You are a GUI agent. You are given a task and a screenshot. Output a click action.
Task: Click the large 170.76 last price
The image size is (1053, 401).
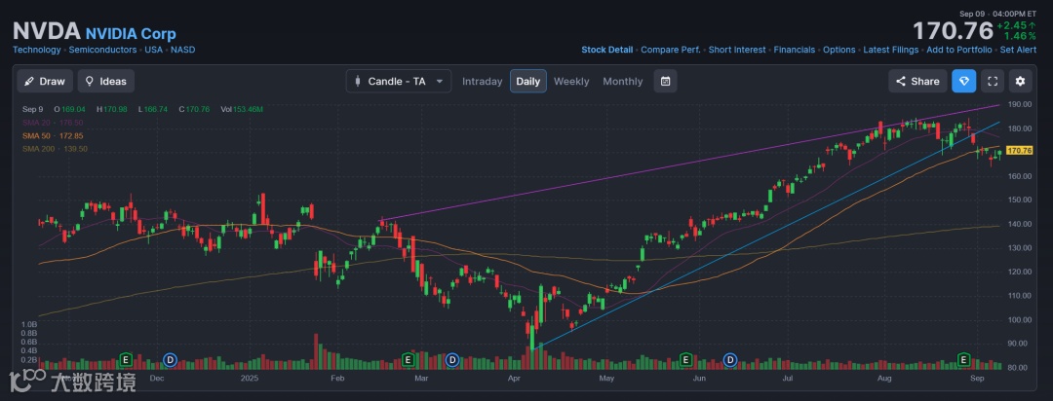tap(953, 31)
